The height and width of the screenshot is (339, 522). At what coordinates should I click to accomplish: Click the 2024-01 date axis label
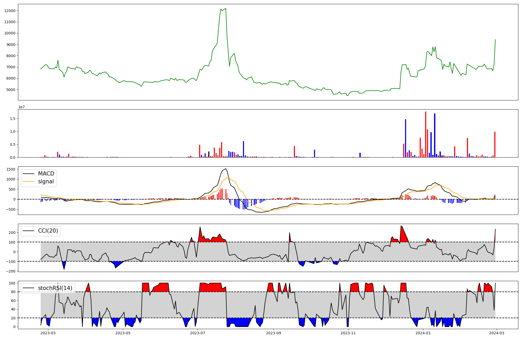tap(423, 333)
